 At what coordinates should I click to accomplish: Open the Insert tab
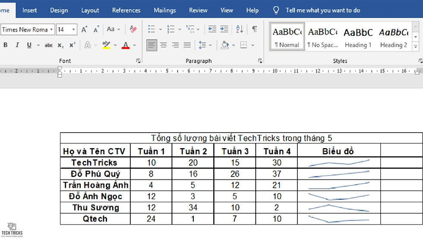tap(30, 10)
